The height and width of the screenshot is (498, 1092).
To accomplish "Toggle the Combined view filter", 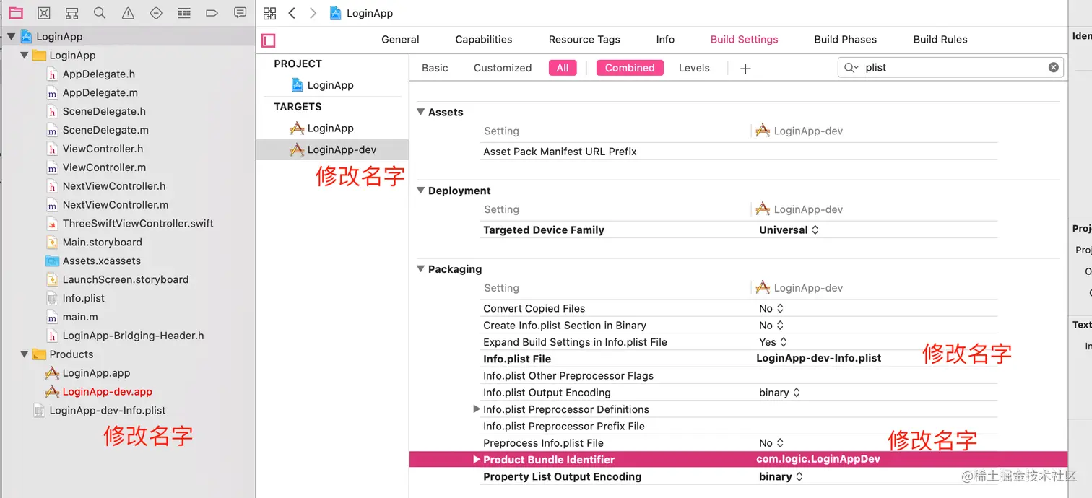I will pos(630,68).
